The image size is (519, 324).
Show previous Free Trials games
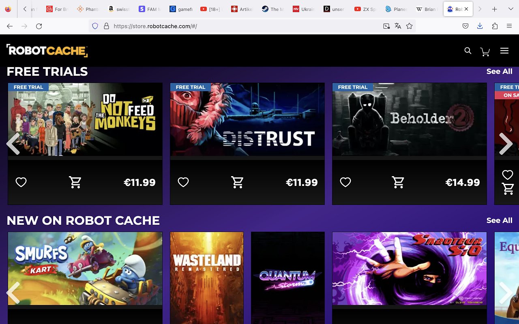click(x=13, y=143)
